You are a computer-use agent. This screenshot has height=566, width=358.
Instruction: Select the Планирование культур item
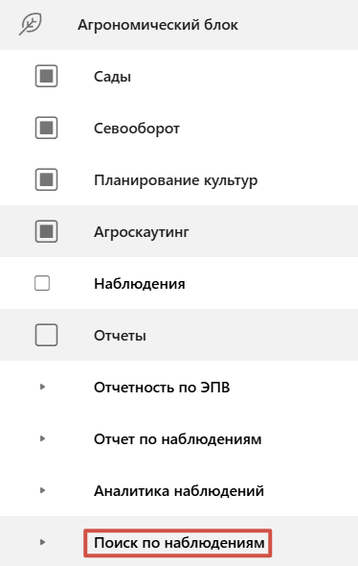(x=176, y=180)
